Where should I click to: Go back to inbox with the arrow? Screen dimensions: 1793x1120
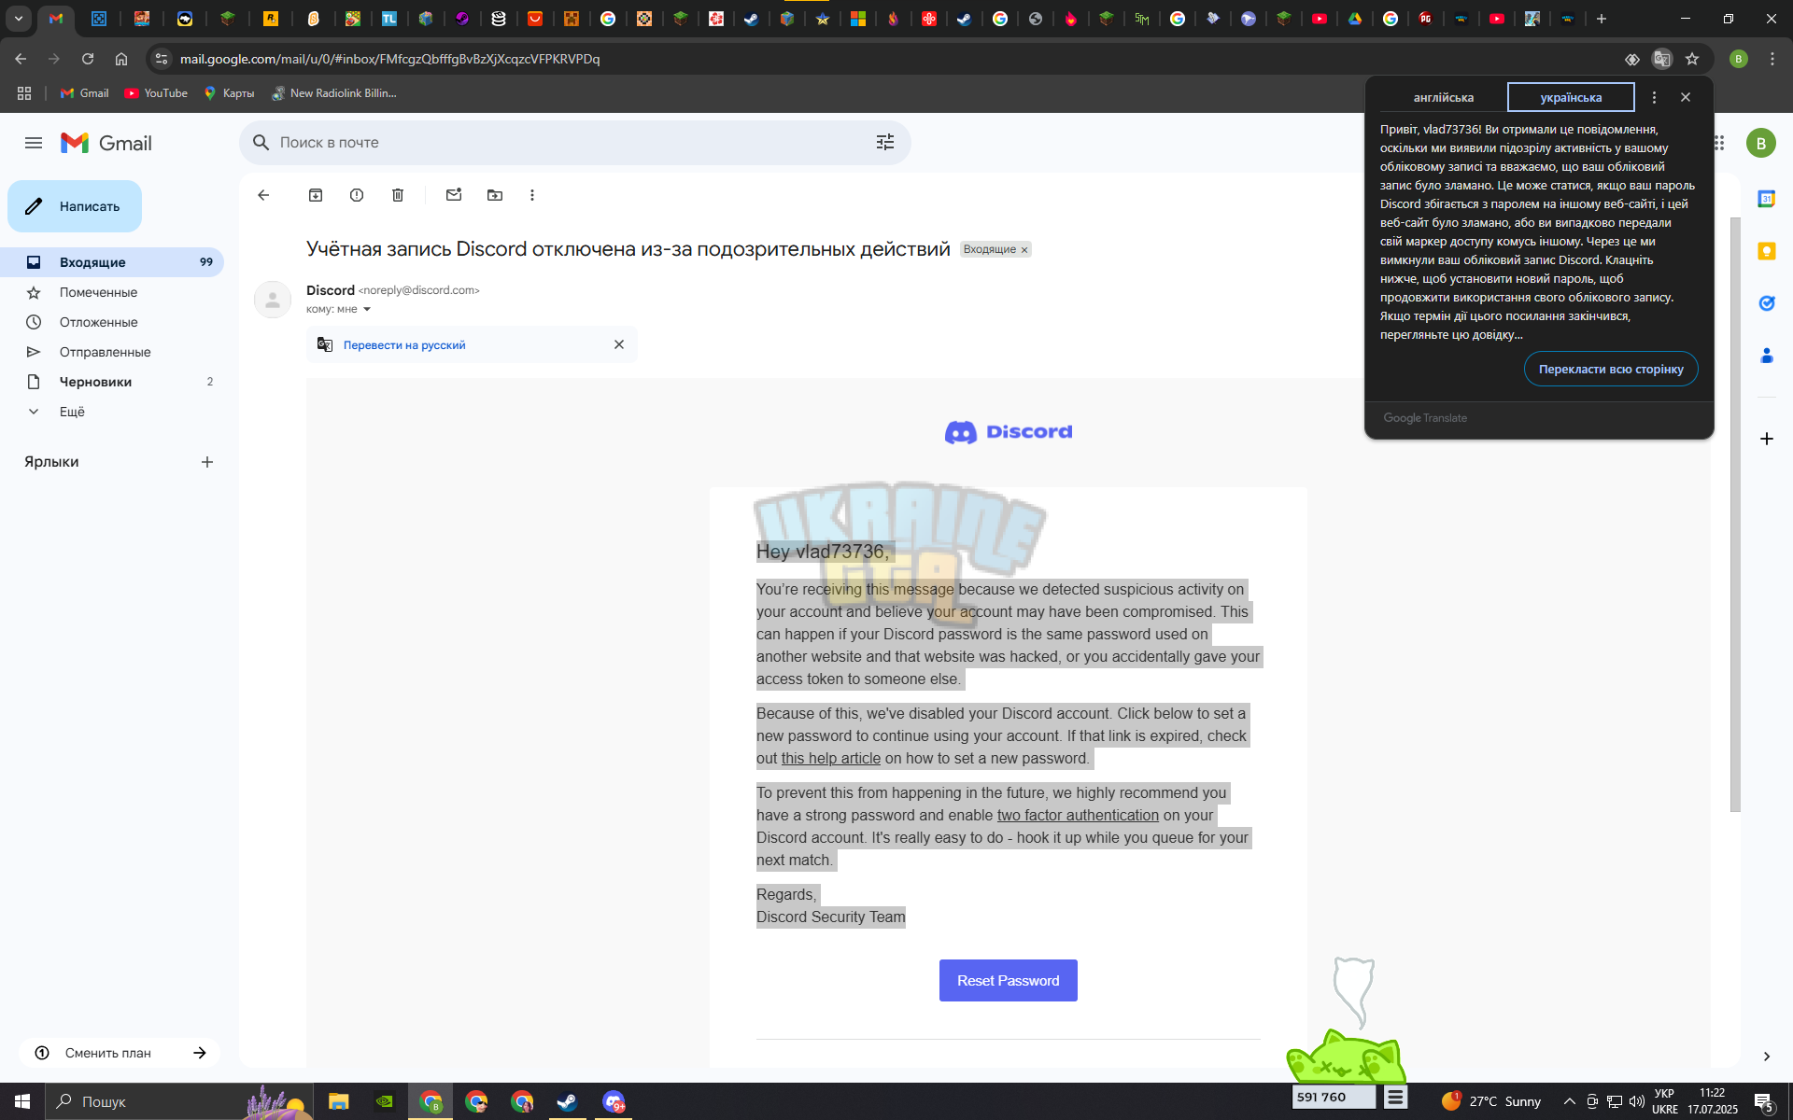[263, 195]
